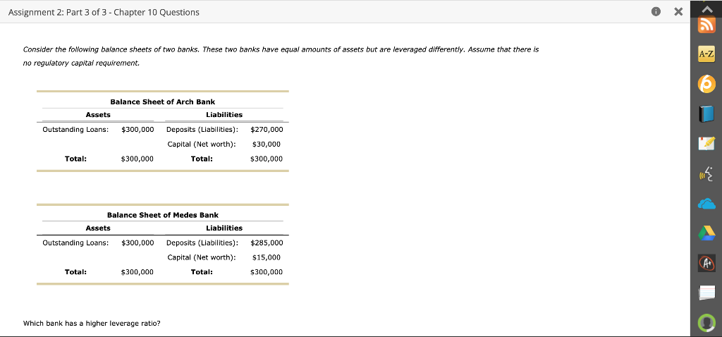Click Arch Bank's 'Liabilities' column header
This screenshot has width=722, height=337.
tap(224, 115)
